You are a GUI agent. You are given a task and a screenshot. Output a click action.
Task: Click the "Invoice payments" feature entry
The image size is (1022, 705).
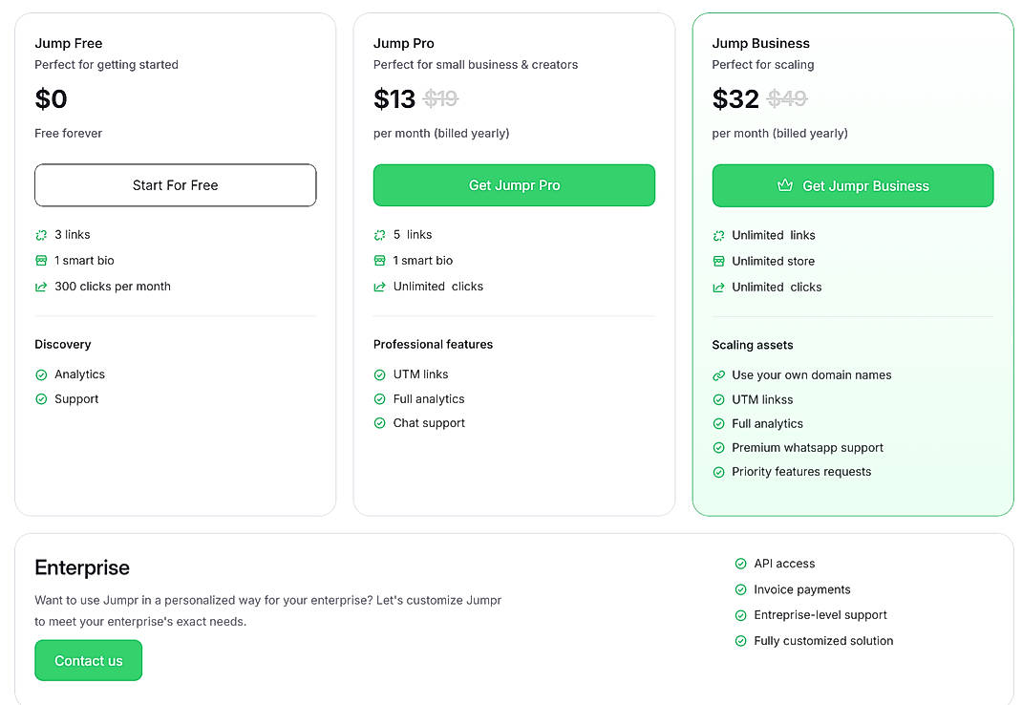(802, 589)
